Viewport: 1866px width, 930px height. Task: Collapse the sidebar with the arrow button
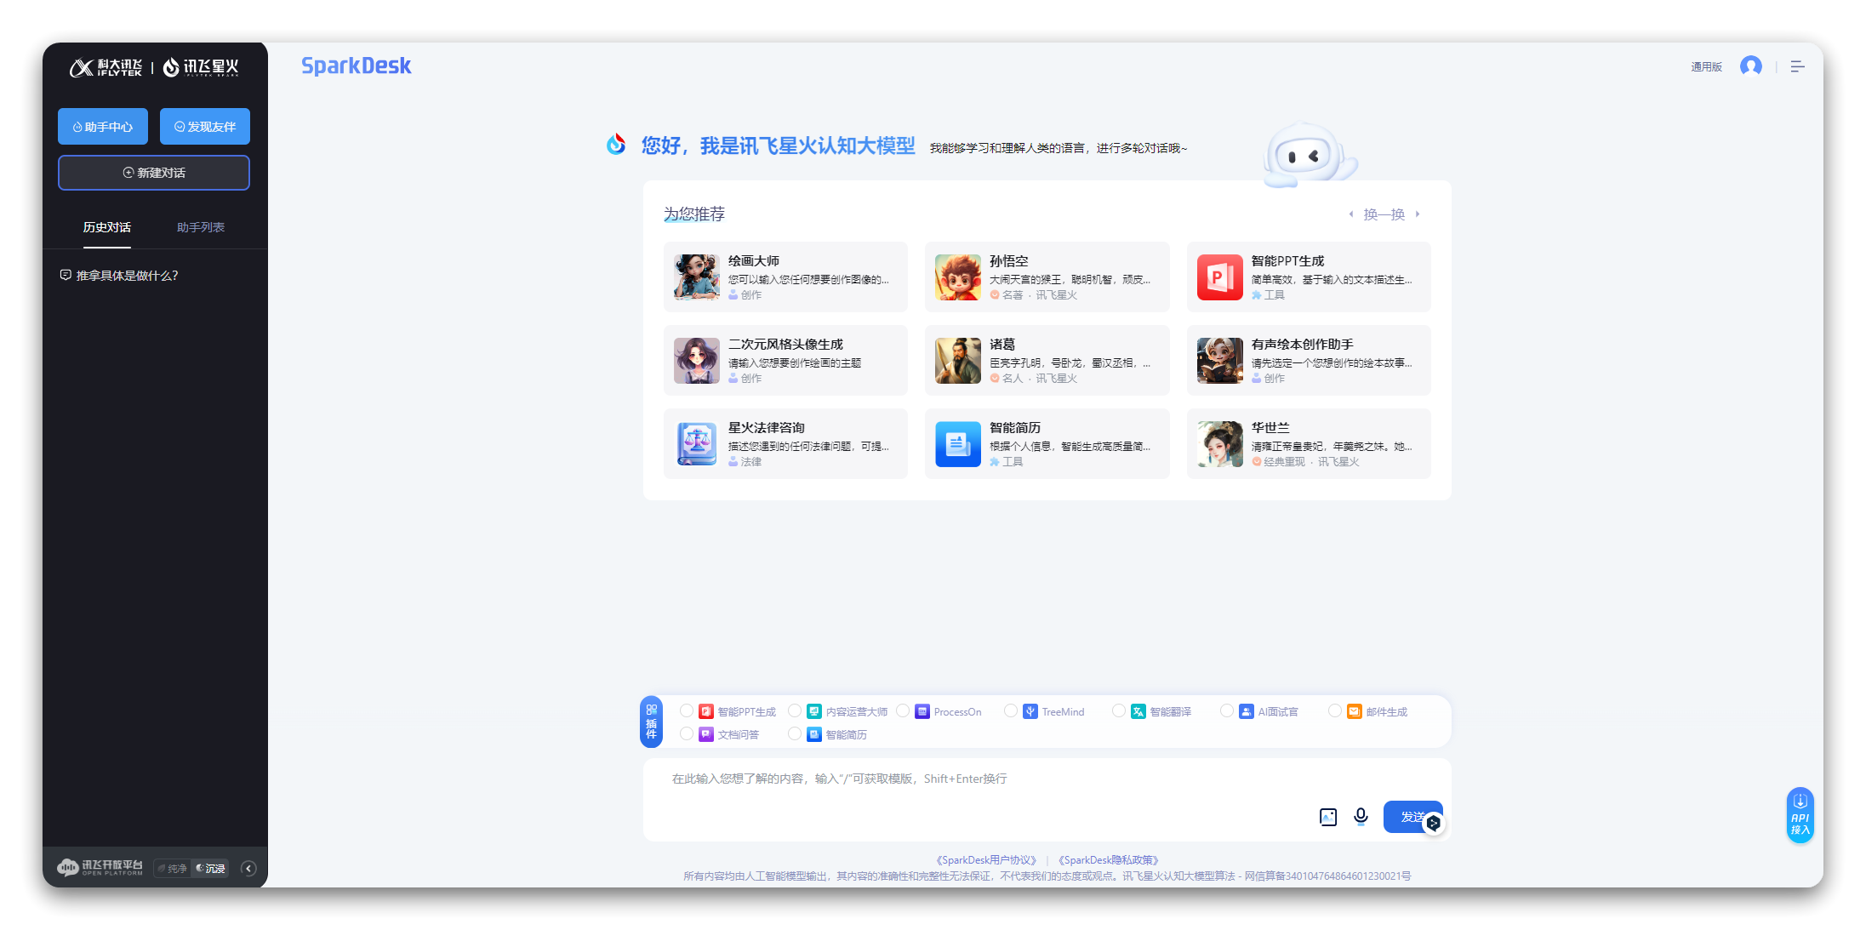coord(248,869)
